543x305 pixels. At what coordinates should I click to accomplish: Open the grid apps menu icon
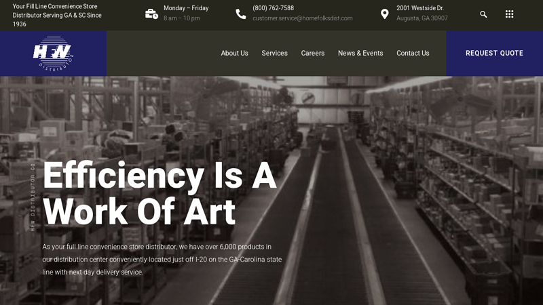tap(509, 14)
